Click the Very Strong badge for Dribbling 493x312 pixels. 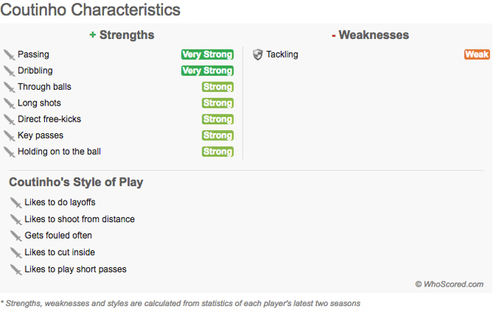tap(208, 70)
